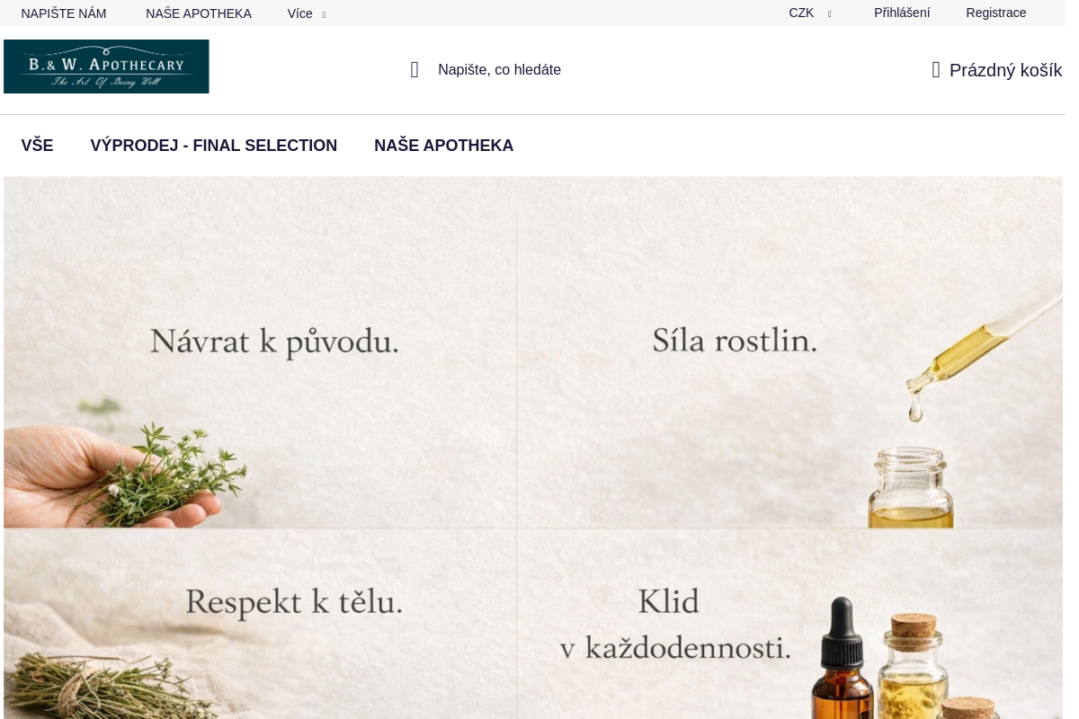Select NAŠE APOTHEKA in main navigation
Image resolution: width=1079 pixels, height=719 pixels.
click(x=444, y=146)
